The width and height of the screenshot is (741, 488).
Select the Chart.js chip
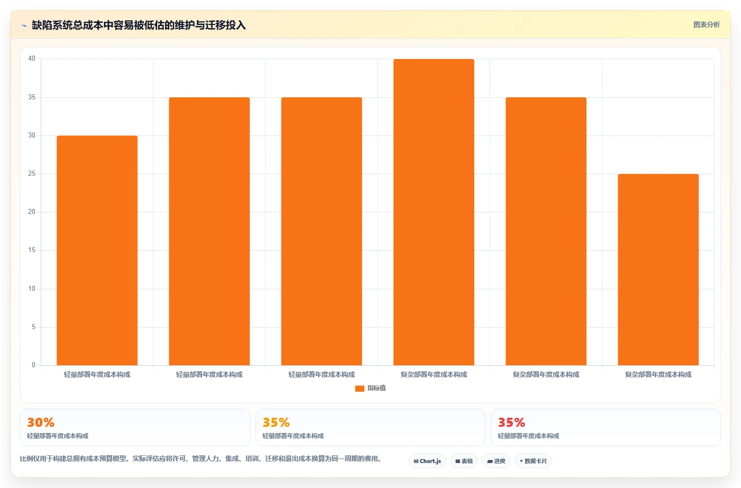coord(427,461)
